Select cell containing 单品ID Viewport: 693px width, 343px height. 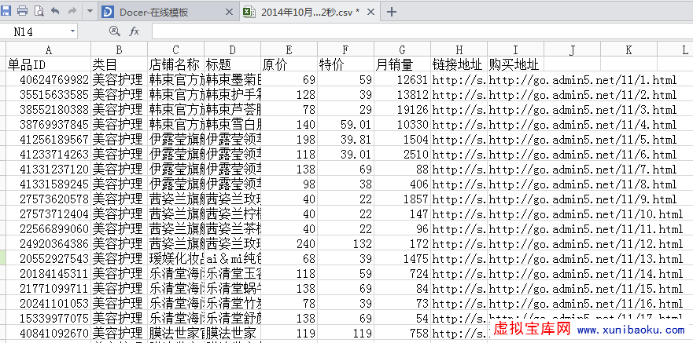[47, 64]
